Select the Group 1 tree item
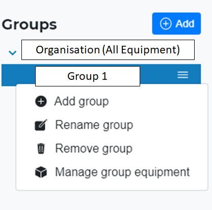212x210 pixels. 88,76
